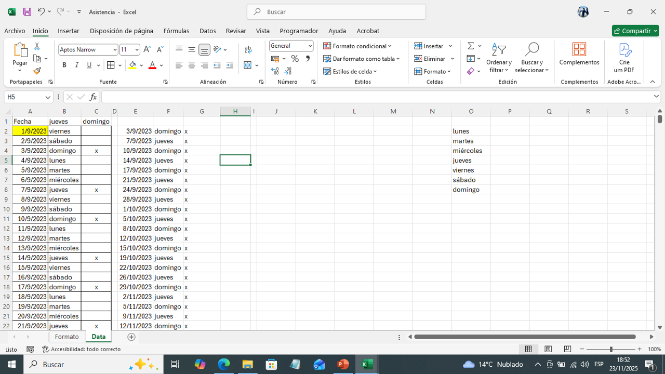
Task: Apply comma thousands separator style
Action: (308, 59)
